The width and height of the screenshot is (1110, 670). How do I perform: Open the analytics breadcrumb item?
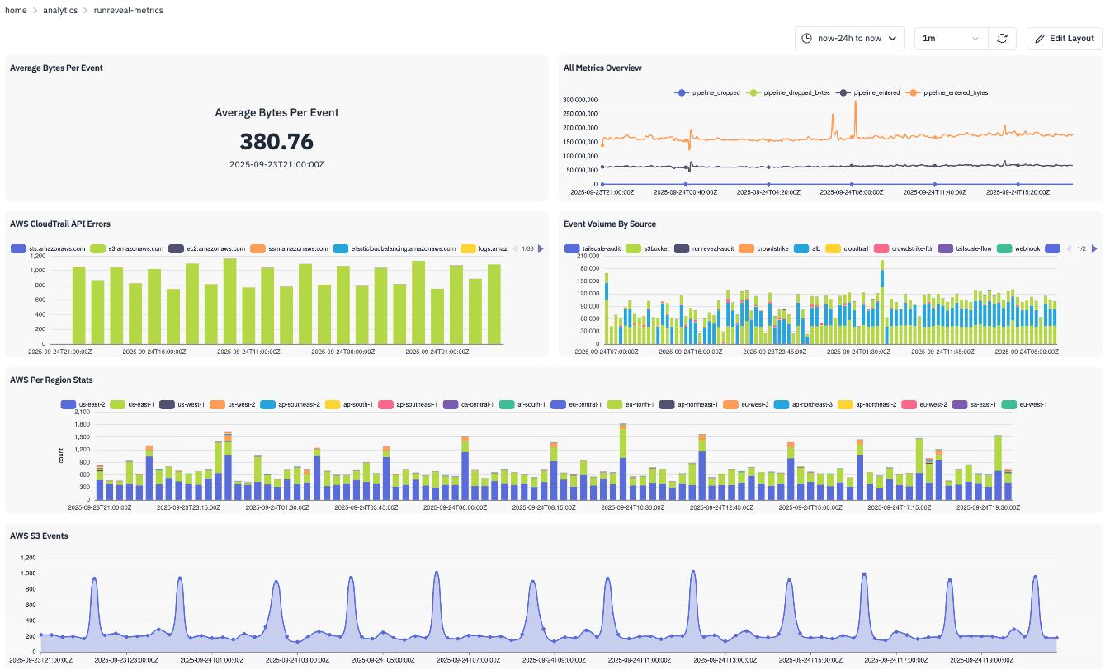coord(60,10)
